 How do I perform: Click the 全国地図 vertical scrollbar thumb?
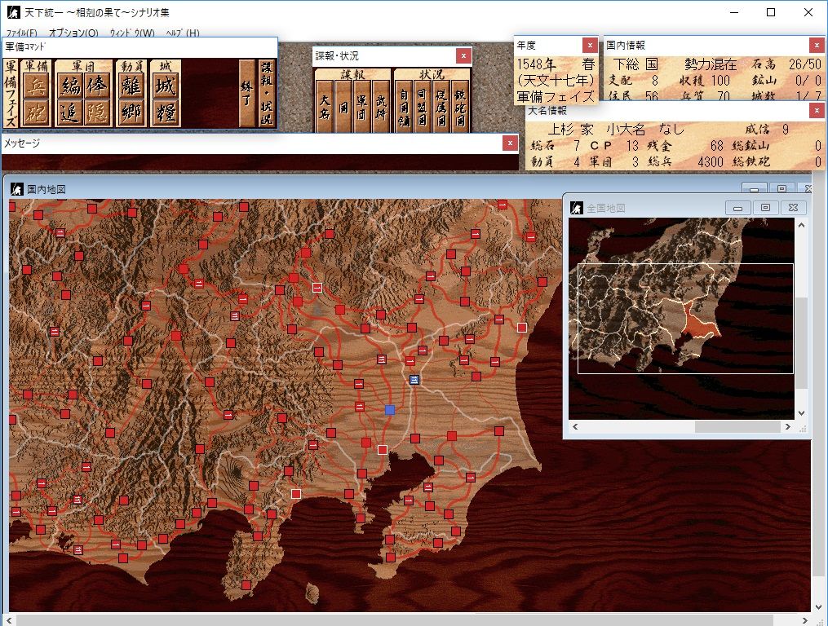pos(801,344)
